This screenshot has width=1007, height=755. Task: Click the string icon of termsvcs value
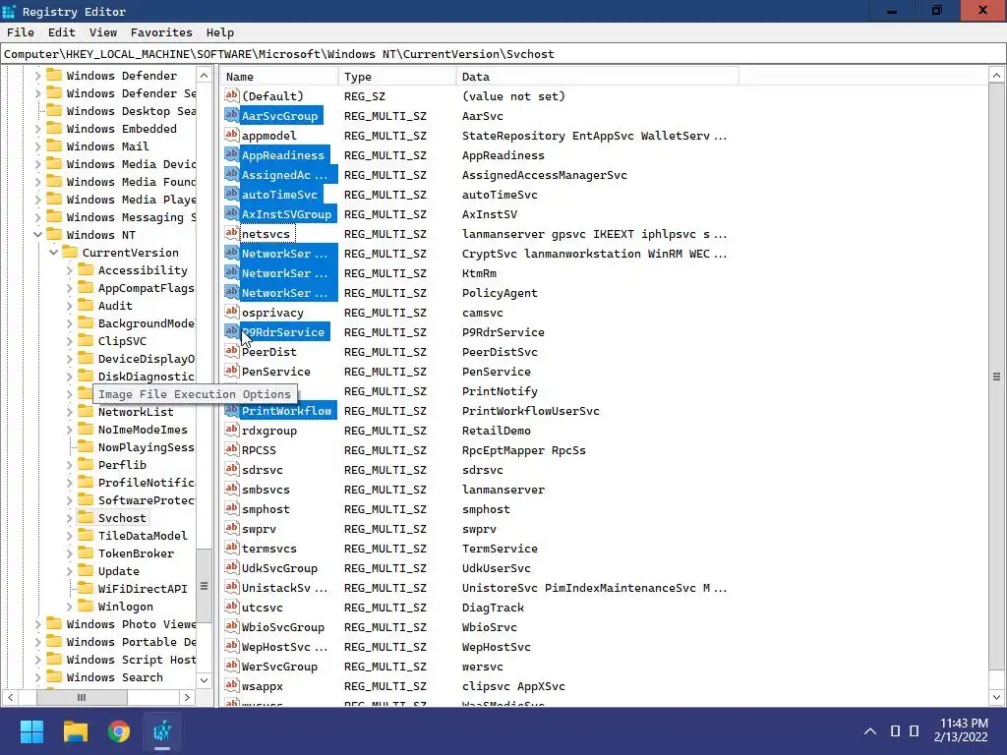tap(231, 548)
